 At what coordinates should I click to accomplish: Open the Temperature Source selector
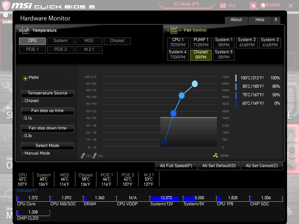tap(48, 94)
